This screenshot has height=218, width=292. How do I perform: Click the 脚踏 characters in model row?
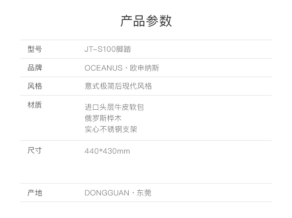pyautogui.click(x=124, y=50)
